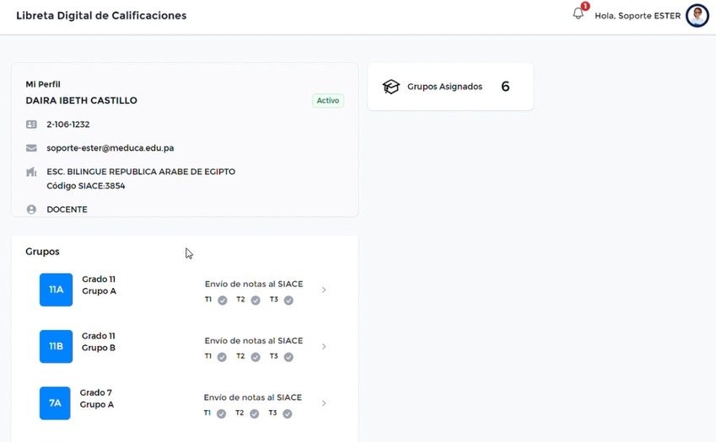Toggle T2 check for Grado 11 Grupo B
716x442 pixels.
(256, 357)
